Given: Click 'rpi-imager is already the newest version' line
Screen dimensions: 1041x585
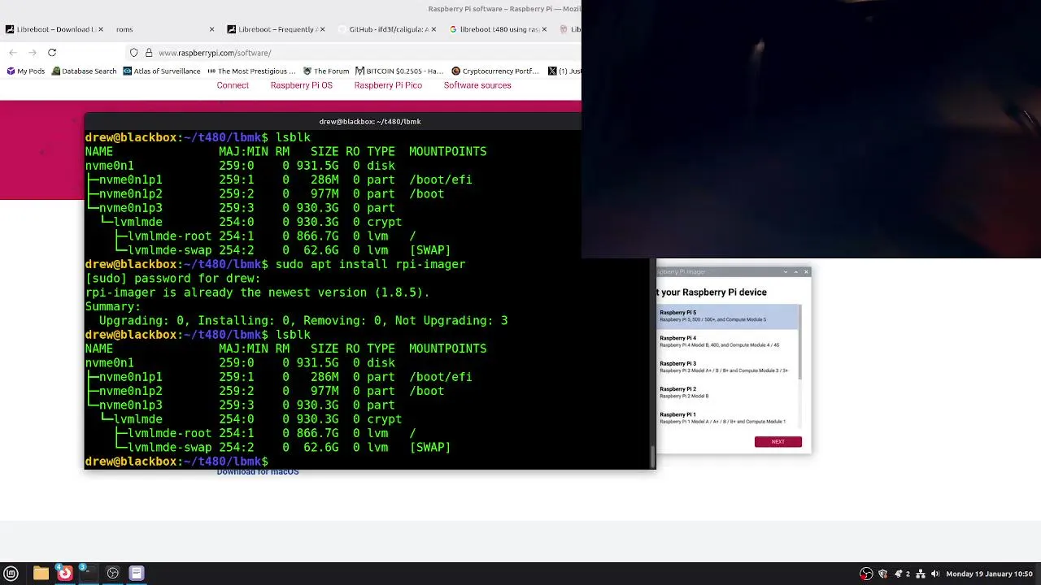Looking at the screenshot, I should (257, 292).
